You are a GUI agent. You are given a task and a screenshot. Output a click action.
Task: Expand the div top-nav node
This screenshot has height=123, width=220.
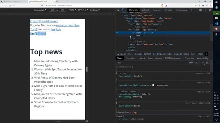pyautogui.click(x=129, y=24)
